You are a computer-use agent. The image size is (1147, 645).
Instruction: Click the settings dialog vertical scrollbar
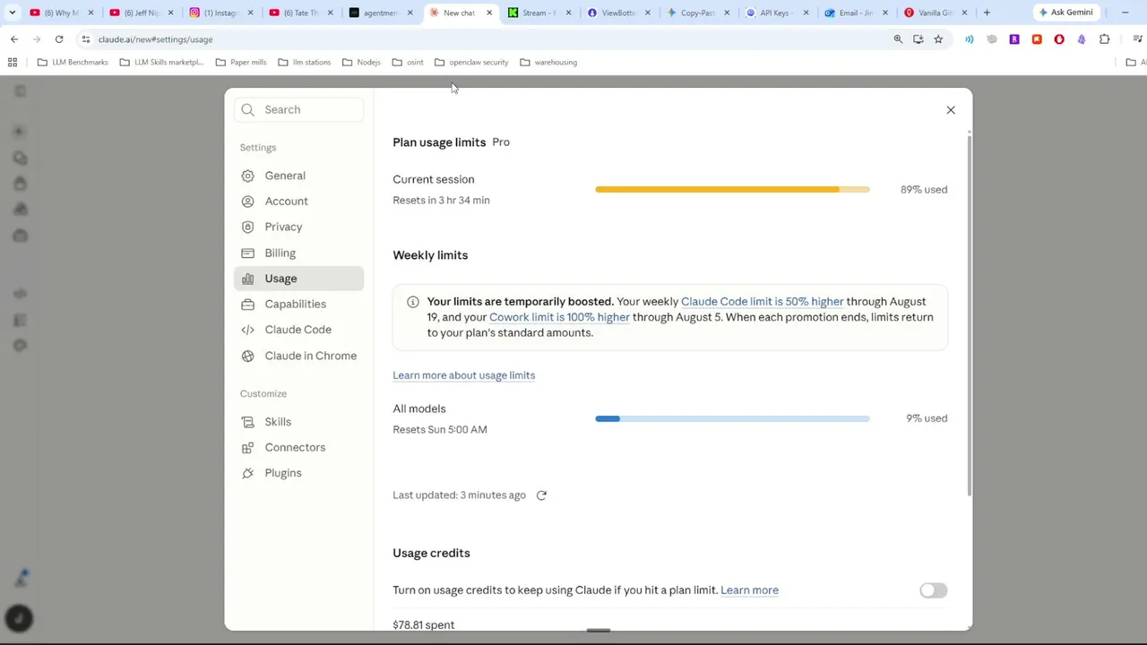(968, 314)
